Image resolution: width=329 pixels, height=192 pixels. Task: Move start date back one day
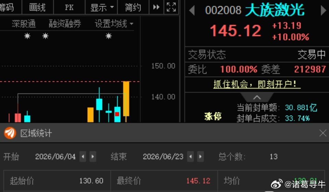[x=83, y=156]
